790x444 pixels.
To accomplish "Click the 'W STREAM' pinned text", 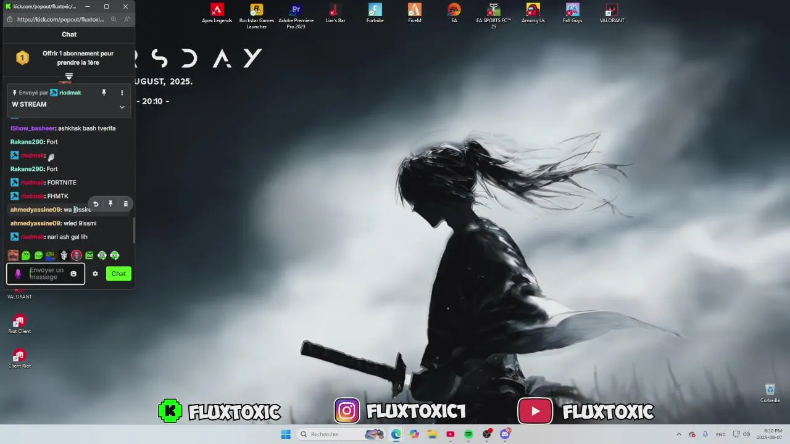I will pos(29,104).
